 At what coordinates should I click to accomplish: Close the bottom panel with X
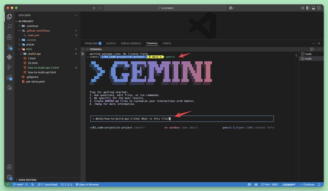click(319, 43)
